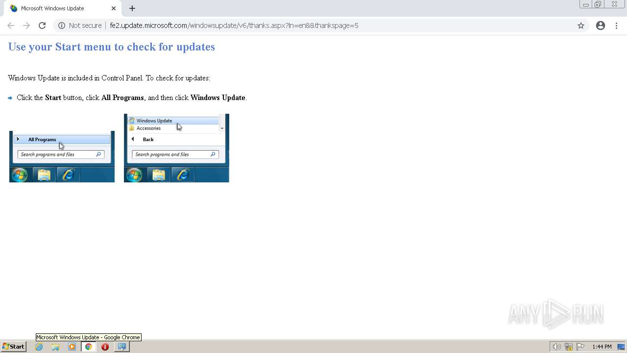Launch Internet Explorer from taskbar
This screenshot has height=353, width=627.
pyautogui.click(x=39, y=347)
